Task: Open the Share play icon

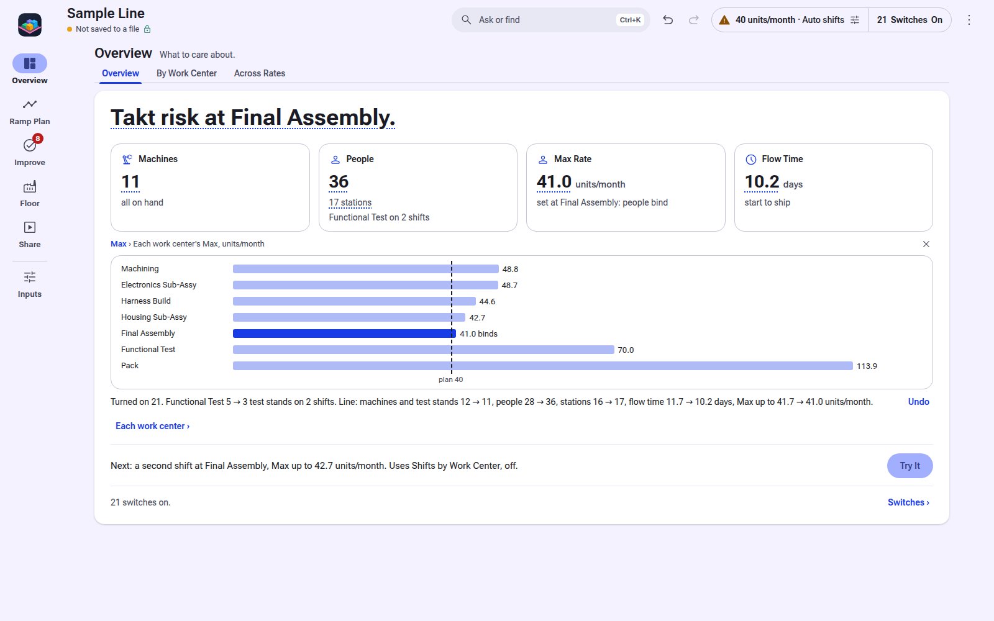Action: 30,227
